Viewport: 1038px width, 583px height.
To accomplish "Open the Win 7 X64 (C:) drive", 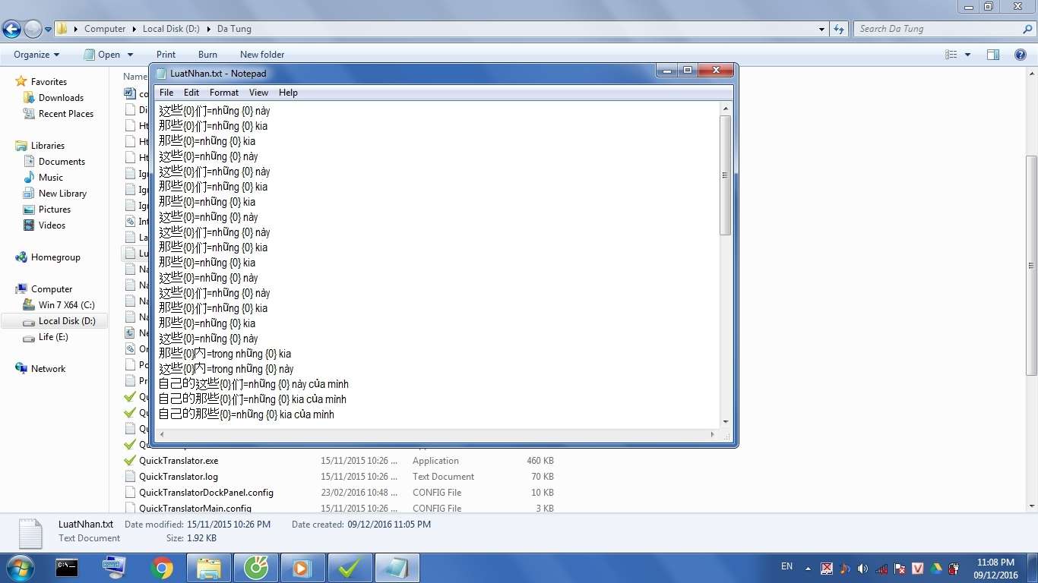I will (66, 305).
